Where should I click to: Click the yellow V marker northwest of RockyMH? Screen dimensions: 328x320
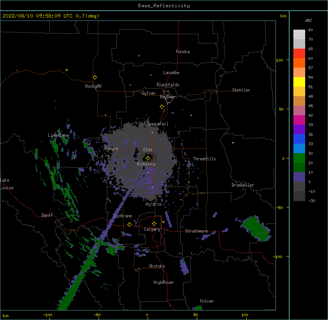pyautogui.click(x=67, y=70)
